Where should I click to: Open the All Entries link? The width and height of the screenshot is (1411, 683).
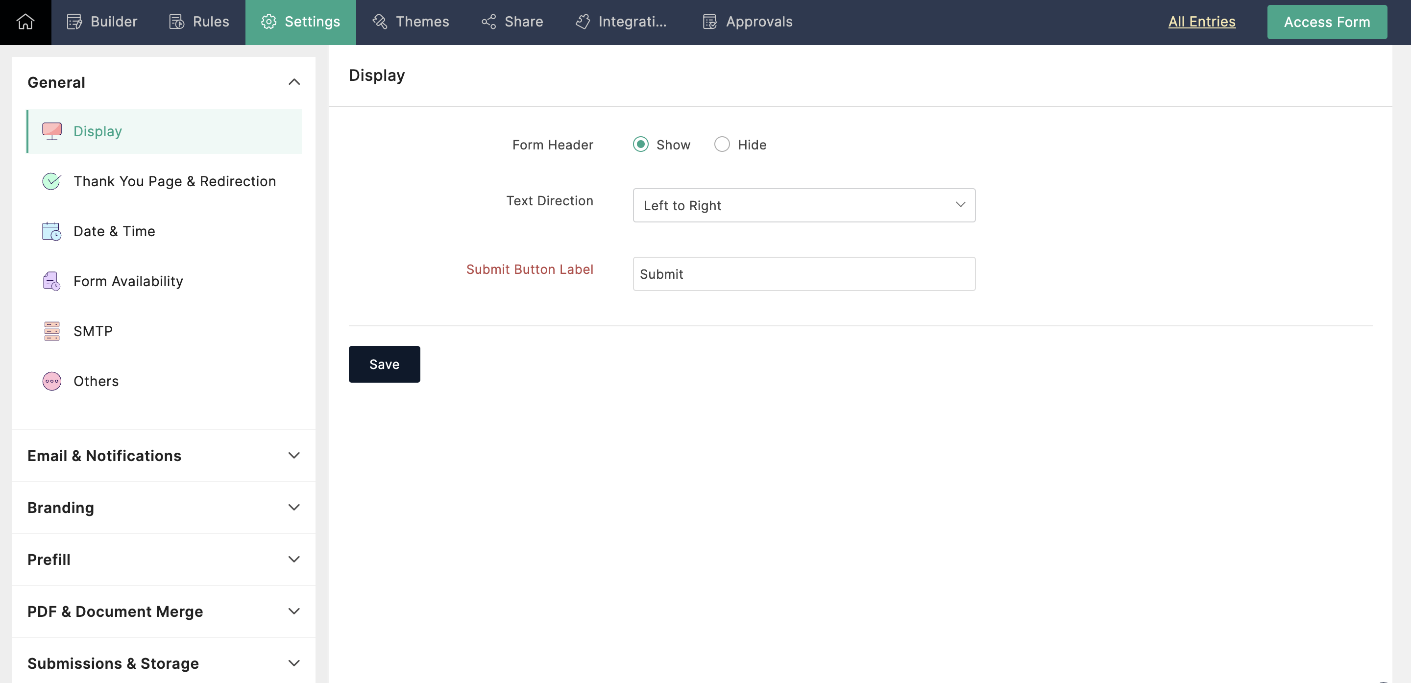click(x=1202, y=22)
